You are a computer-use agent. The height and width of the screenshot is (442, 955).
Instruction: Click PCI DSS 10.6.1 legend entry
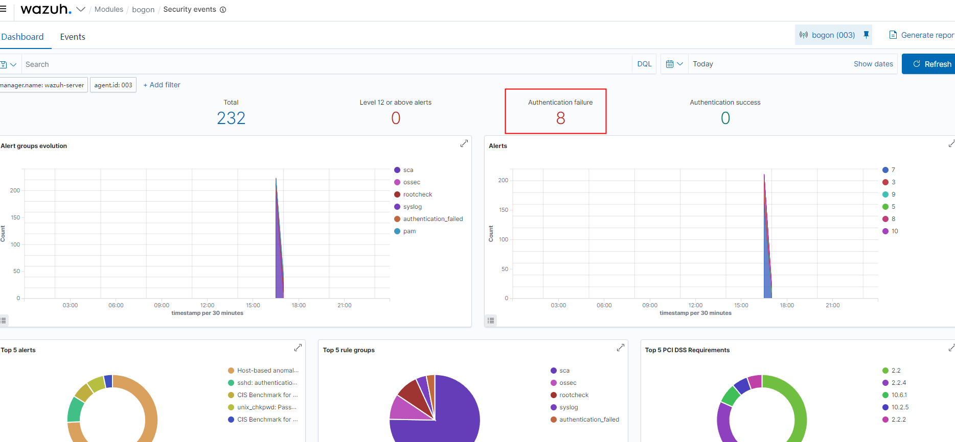pos(895,395)
